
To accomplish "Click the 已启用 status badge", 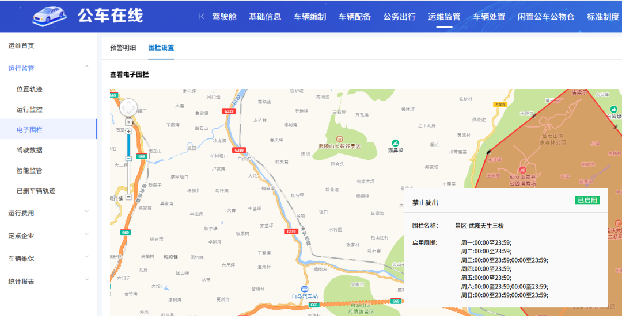I will [x=587, y=201].
